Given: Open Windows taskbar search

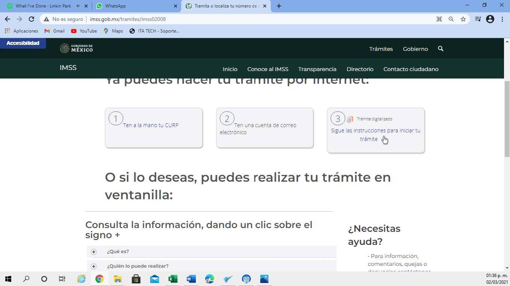Looking at the screenshot, I should click(x=26, y=279).
